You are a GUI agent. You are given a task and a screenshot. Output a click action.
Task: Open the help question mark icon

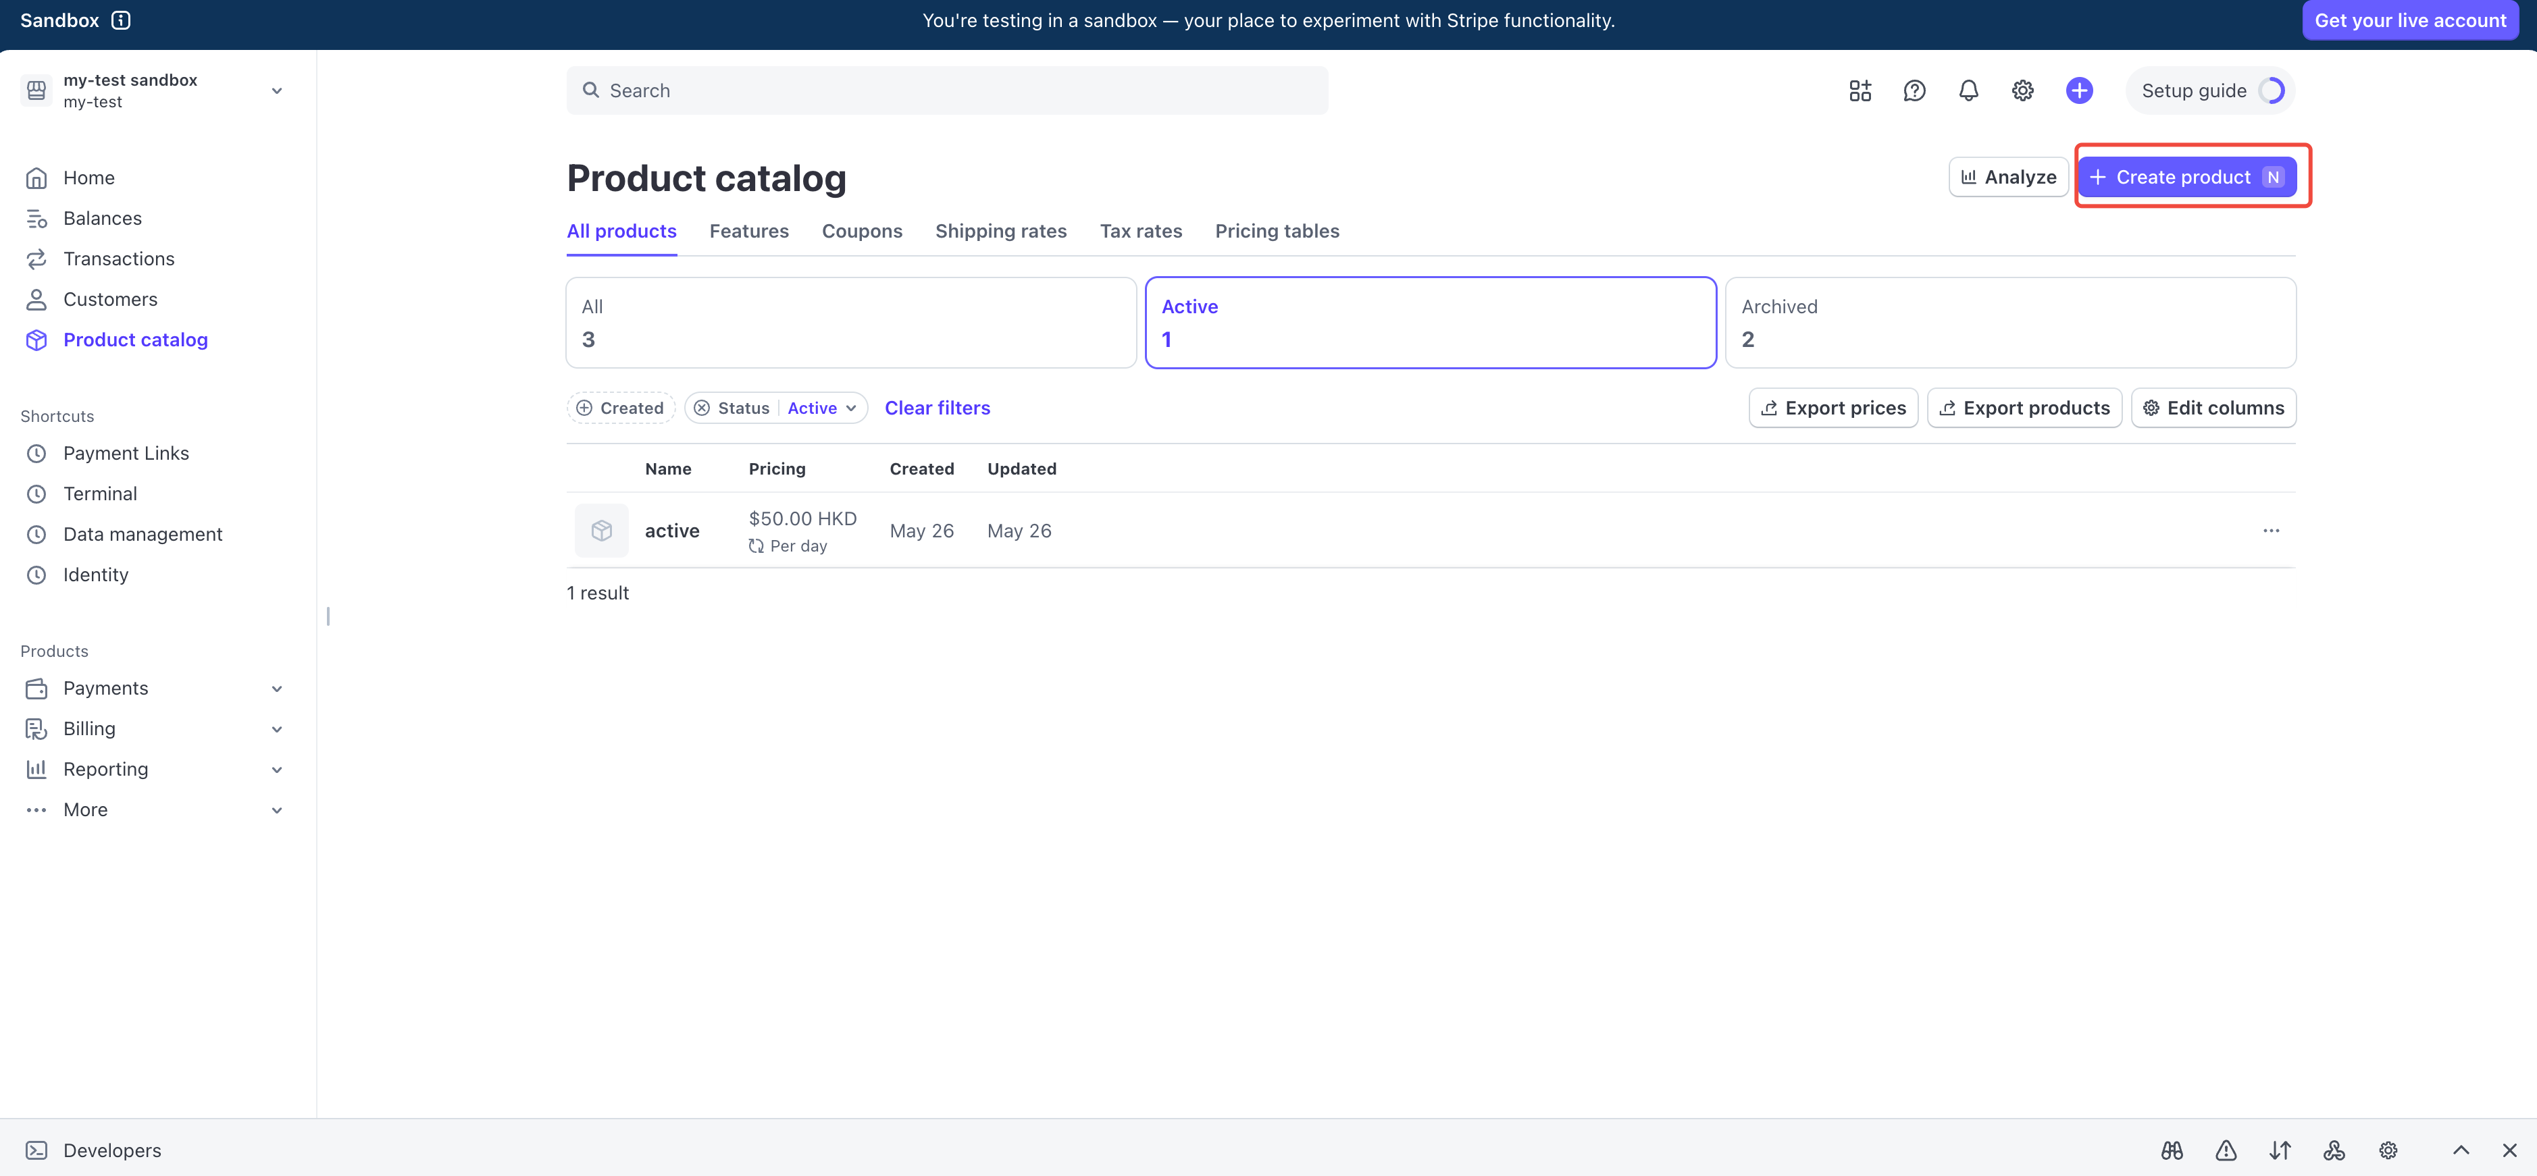1914,90
